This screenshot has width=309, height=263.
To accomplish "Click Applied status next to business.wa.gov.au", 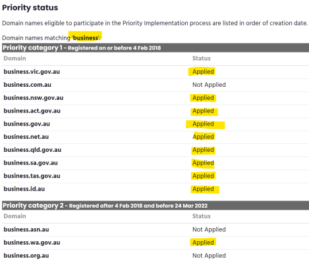I will [x=203, y=243].
